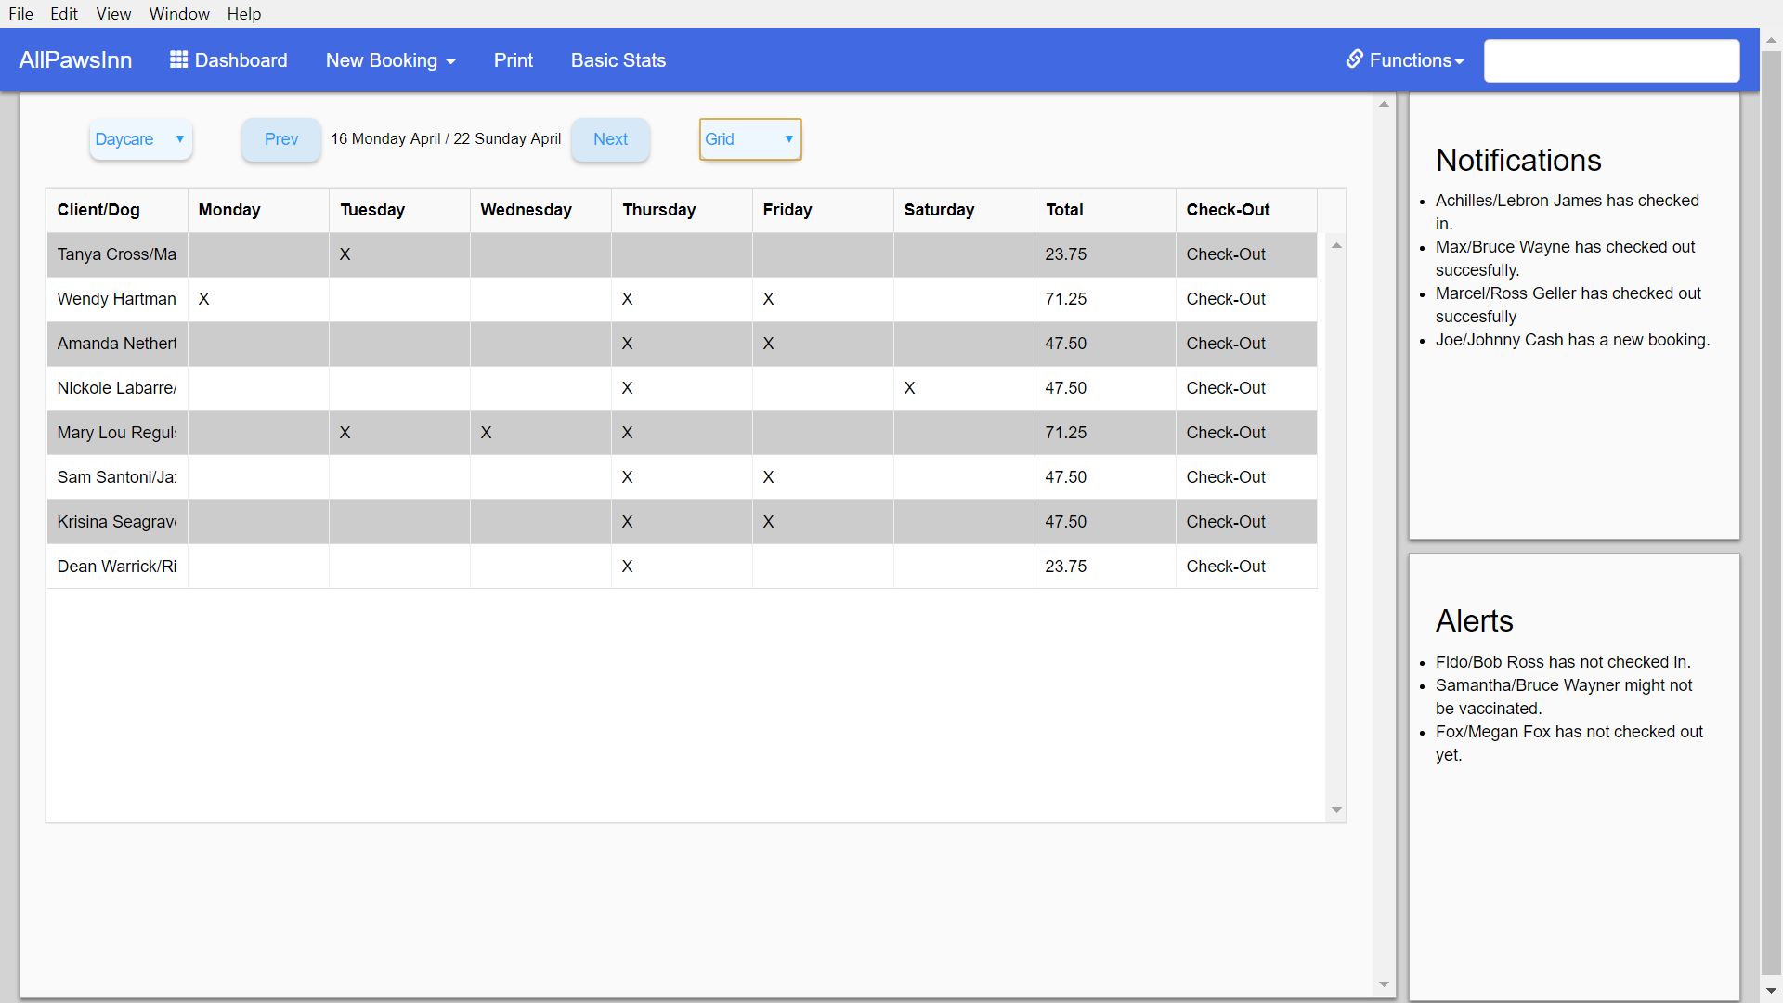Open the Basic Stats page

pos(618,60)
